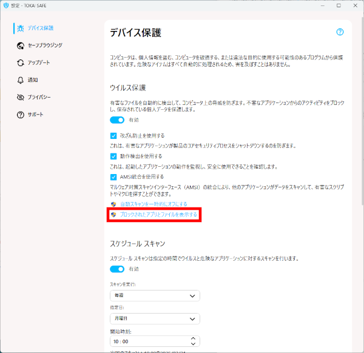Uncheck 動作検出を使用する checkbox

point(113,156)
